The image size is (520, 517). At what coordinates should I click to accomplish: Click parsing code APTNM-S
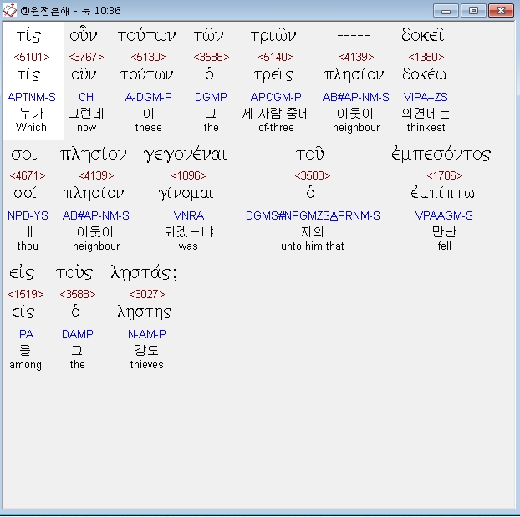pos(32,97)
